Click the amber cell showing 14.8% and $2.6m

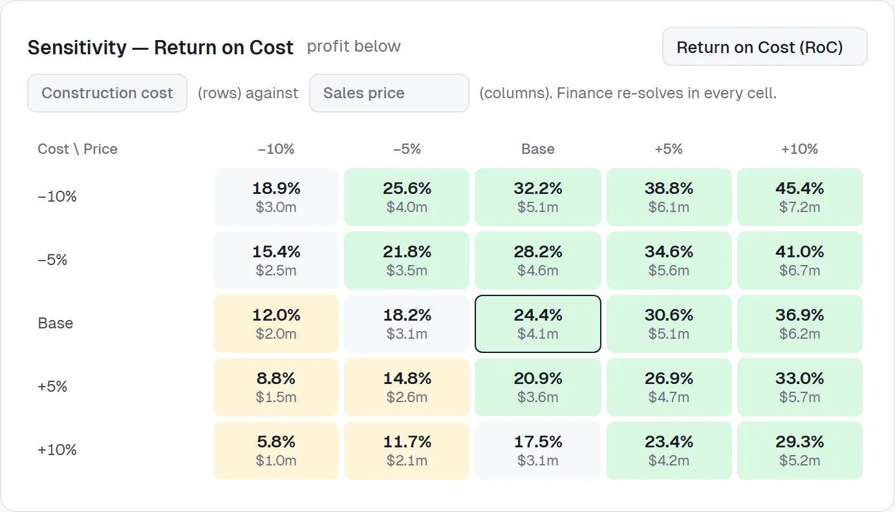407,387
